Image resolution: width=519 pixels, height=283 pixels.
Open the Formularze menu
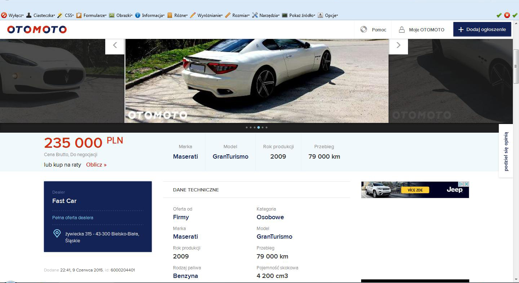click(92, 16)
